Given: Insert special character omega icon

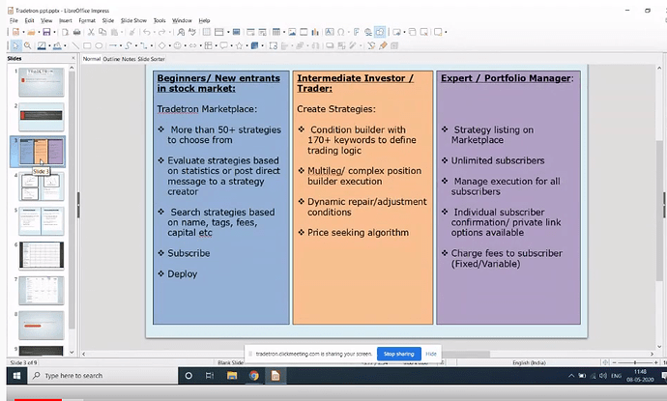Looking at the screenshot, I should [x=340, y=32].
